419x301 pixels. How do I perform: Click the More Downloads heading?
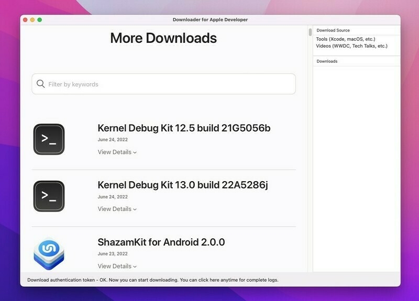click(163, 38)
